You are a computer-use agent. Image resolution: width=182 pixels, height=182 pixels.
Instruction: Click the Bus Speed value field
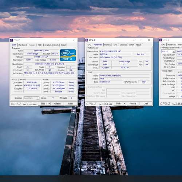coord(32,88)
